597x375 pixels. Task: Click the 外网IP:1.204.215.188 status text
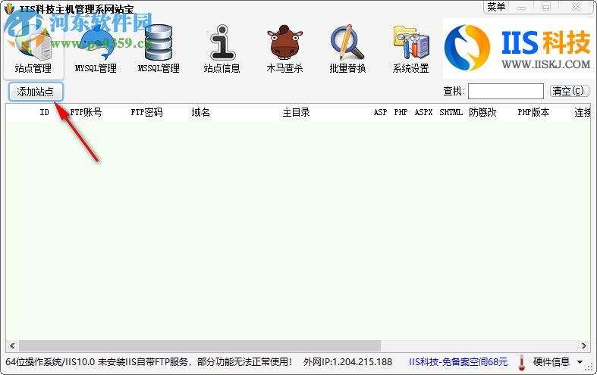pos(347,361)
